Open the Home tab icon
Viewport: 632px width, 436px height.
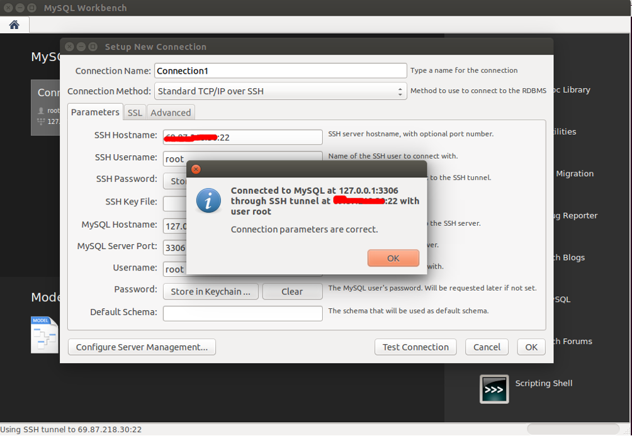pos(14,25)
